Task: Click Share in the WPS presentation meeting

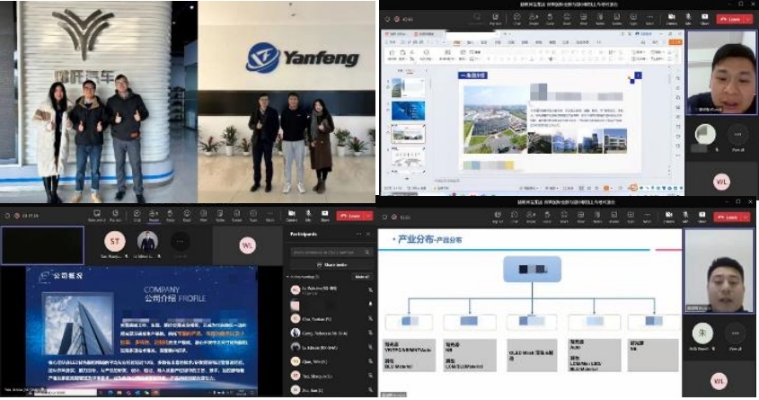Action: (x=705, y=20)
